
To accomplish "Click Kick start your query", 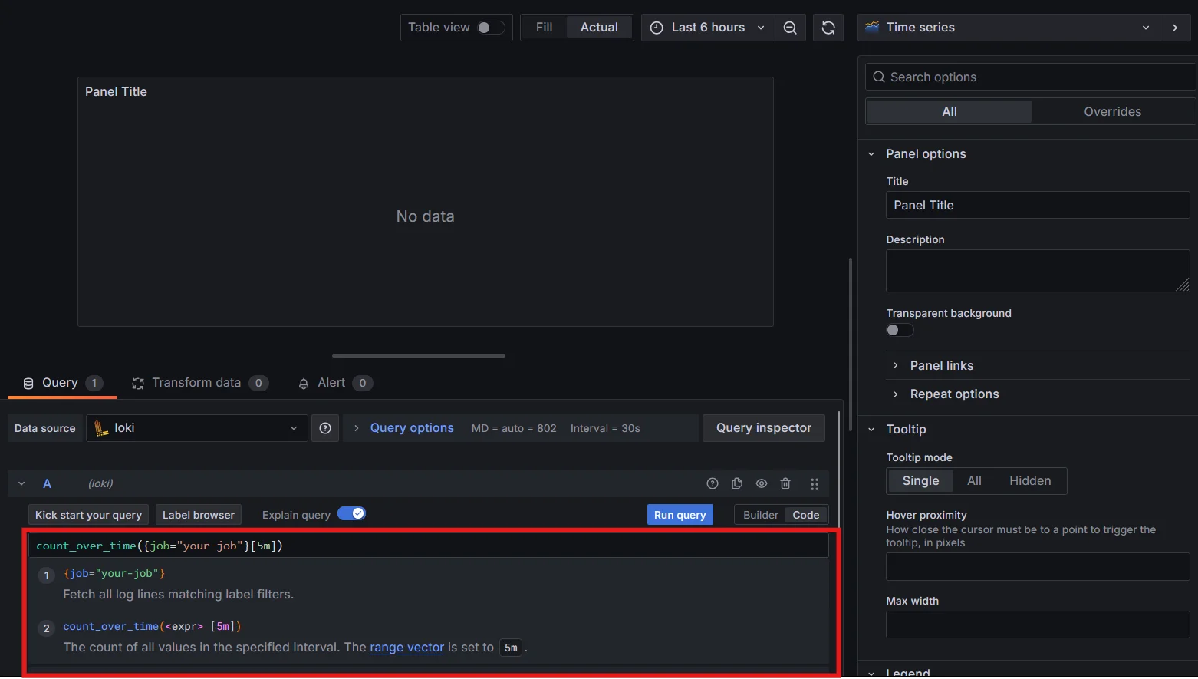I will tap(88, 515).
